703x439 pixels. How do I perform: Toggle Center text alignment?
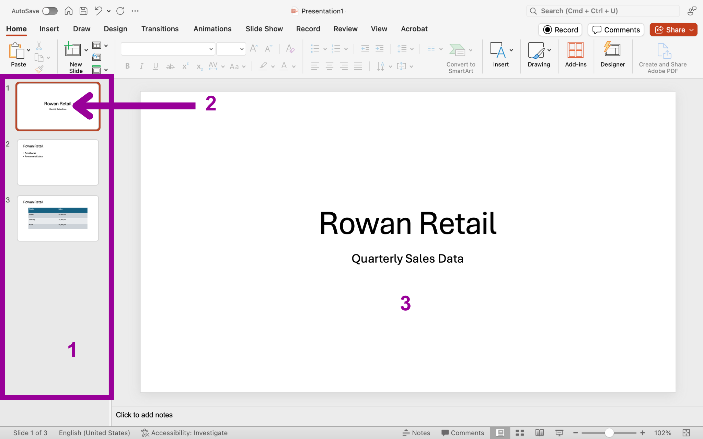[x=330, y=66]
